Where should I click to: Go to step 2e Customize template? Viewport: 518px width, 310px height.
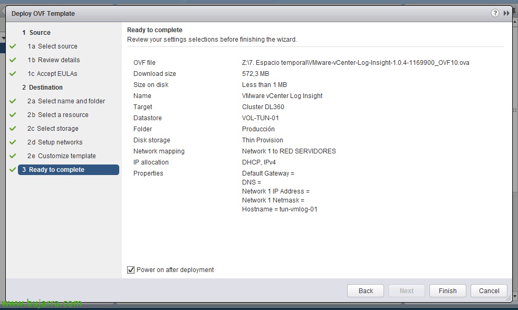pyautogui.click(x=61, y=156)
